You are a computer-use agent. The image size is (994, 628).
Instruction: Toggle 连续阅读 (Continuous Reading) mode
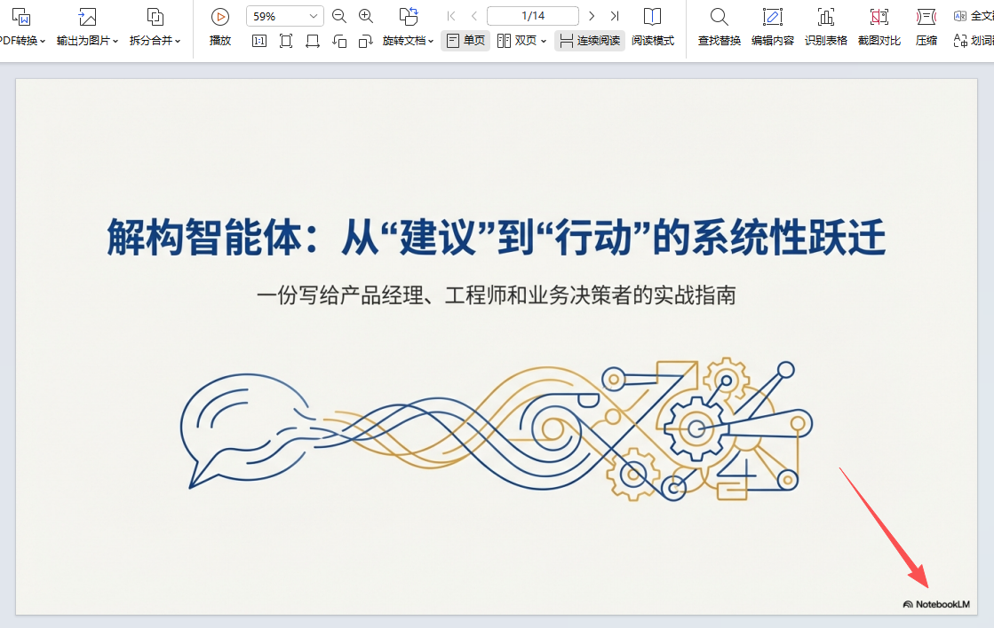590,41
